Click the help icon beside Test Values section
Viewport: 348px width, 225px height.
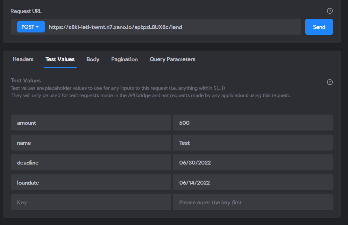point(330,82)
